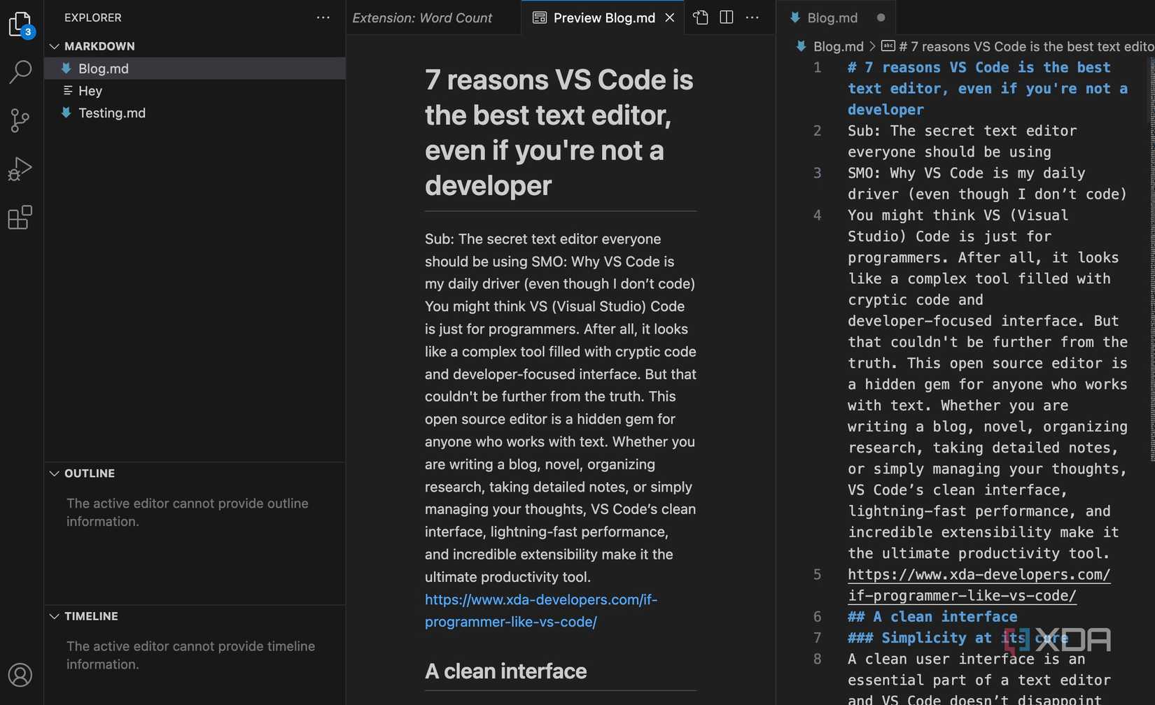
Task: Select Testing.md in the Explorer
Action: click(x=112, y=113)
